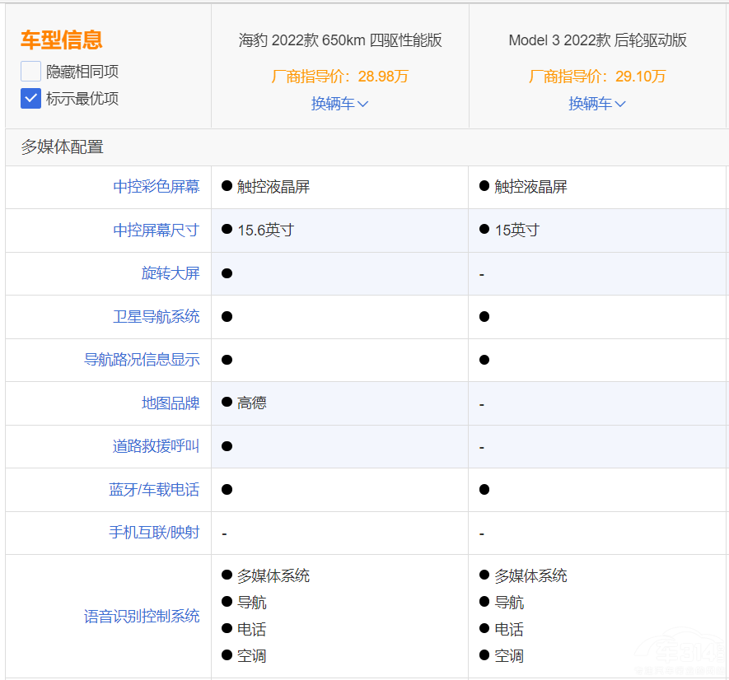
Task: Uncheck the 标示最优项 option
Action: (x=30, y=98)
